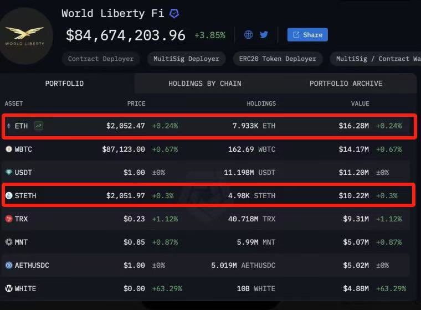421x310 pixels.
Task: Sort by the HOLDINGS column header
Action: (x=261, y=104)
